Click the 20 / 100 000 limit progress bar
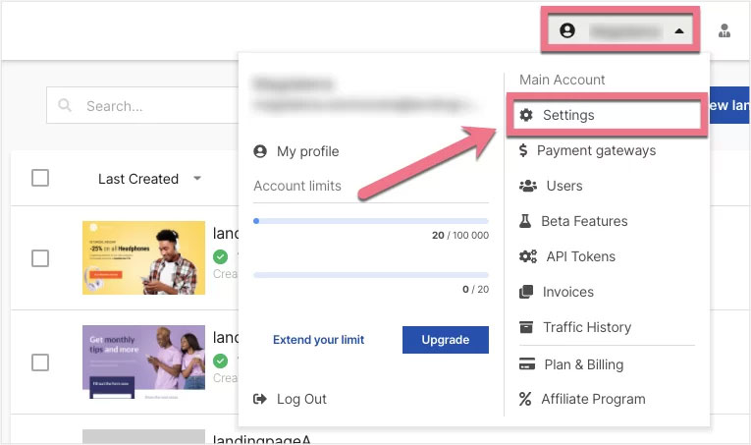The width and height of the screenshot is (751, 445). 370,221
